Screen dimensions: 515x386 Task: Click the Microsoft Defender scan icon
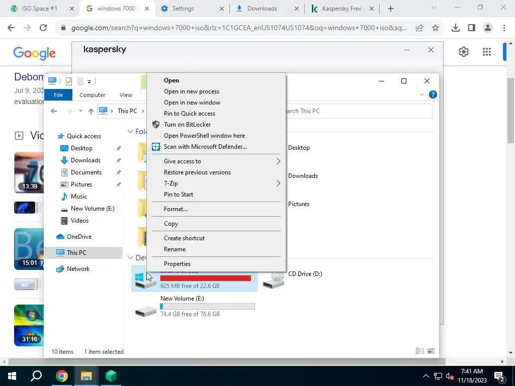point(156,147)
